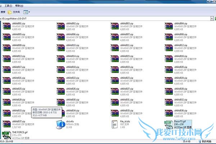Screen dimensions: 216x144
Task: Open the Tools (工具) menu
Action: (8, 6)
